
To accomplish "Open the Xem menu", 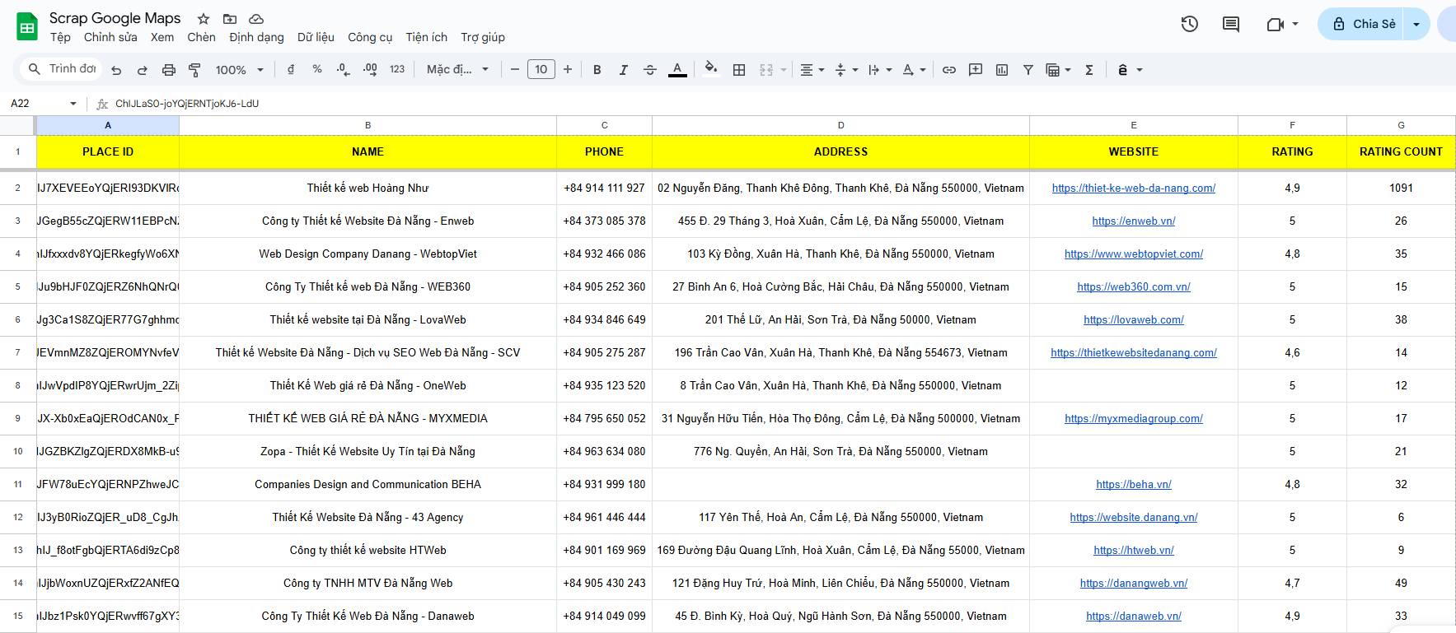I will [162, 37].
